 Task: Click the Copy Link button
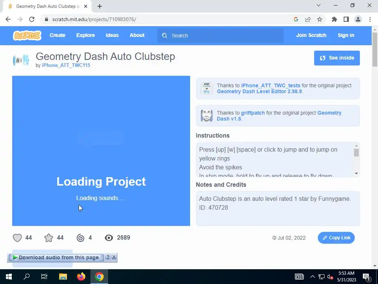pyautogui.click(x=336, y=238)
